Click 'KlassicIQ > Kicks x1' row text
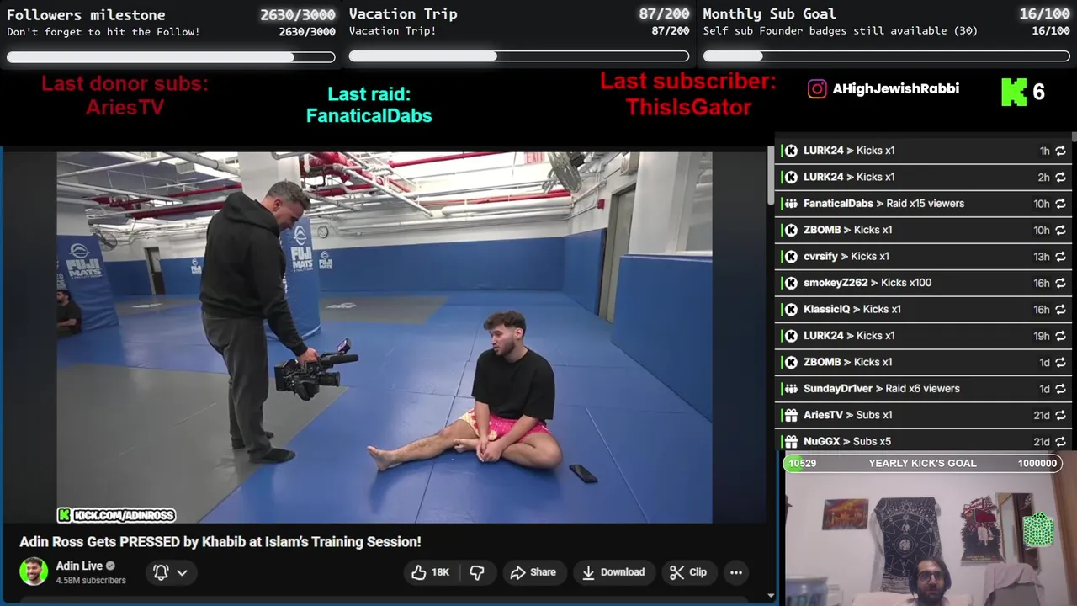 [852, 309]
